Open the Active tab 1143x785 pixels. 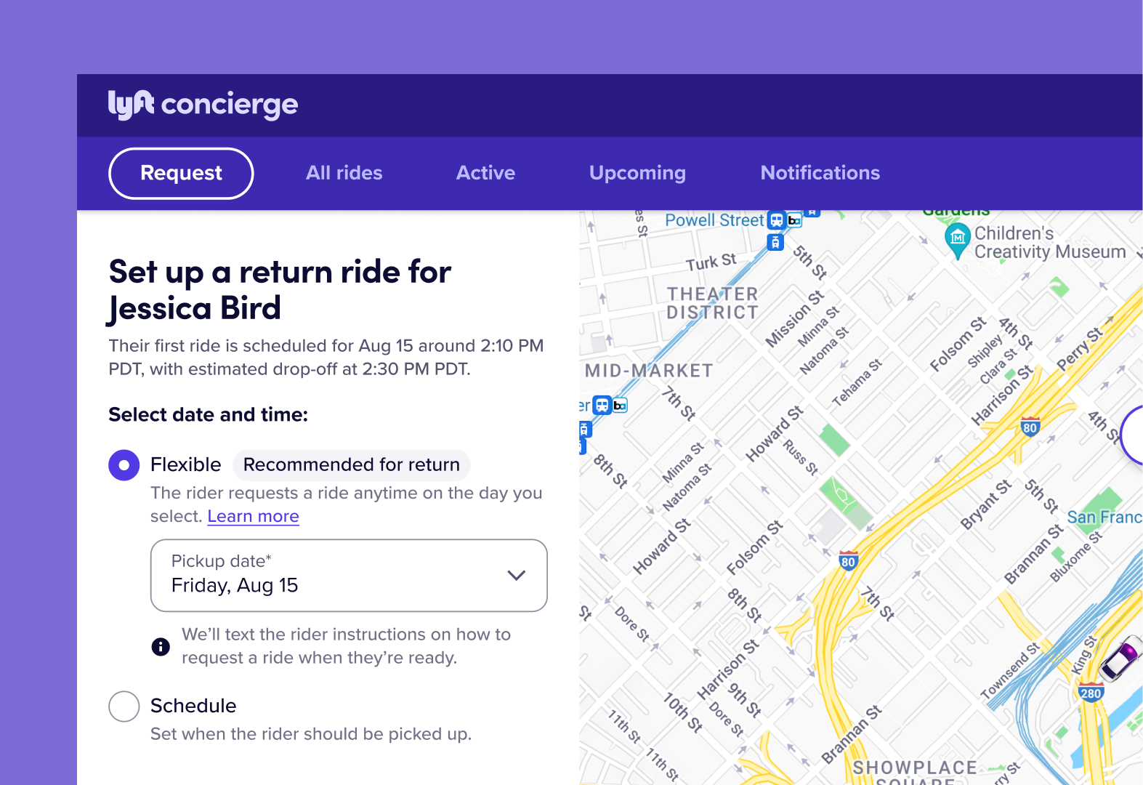point(485,173)
